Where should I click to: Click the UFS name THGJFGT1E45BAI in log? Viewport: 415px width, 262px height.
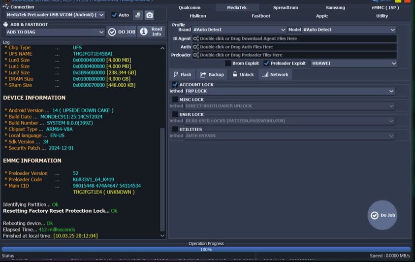tap(93, 54)
